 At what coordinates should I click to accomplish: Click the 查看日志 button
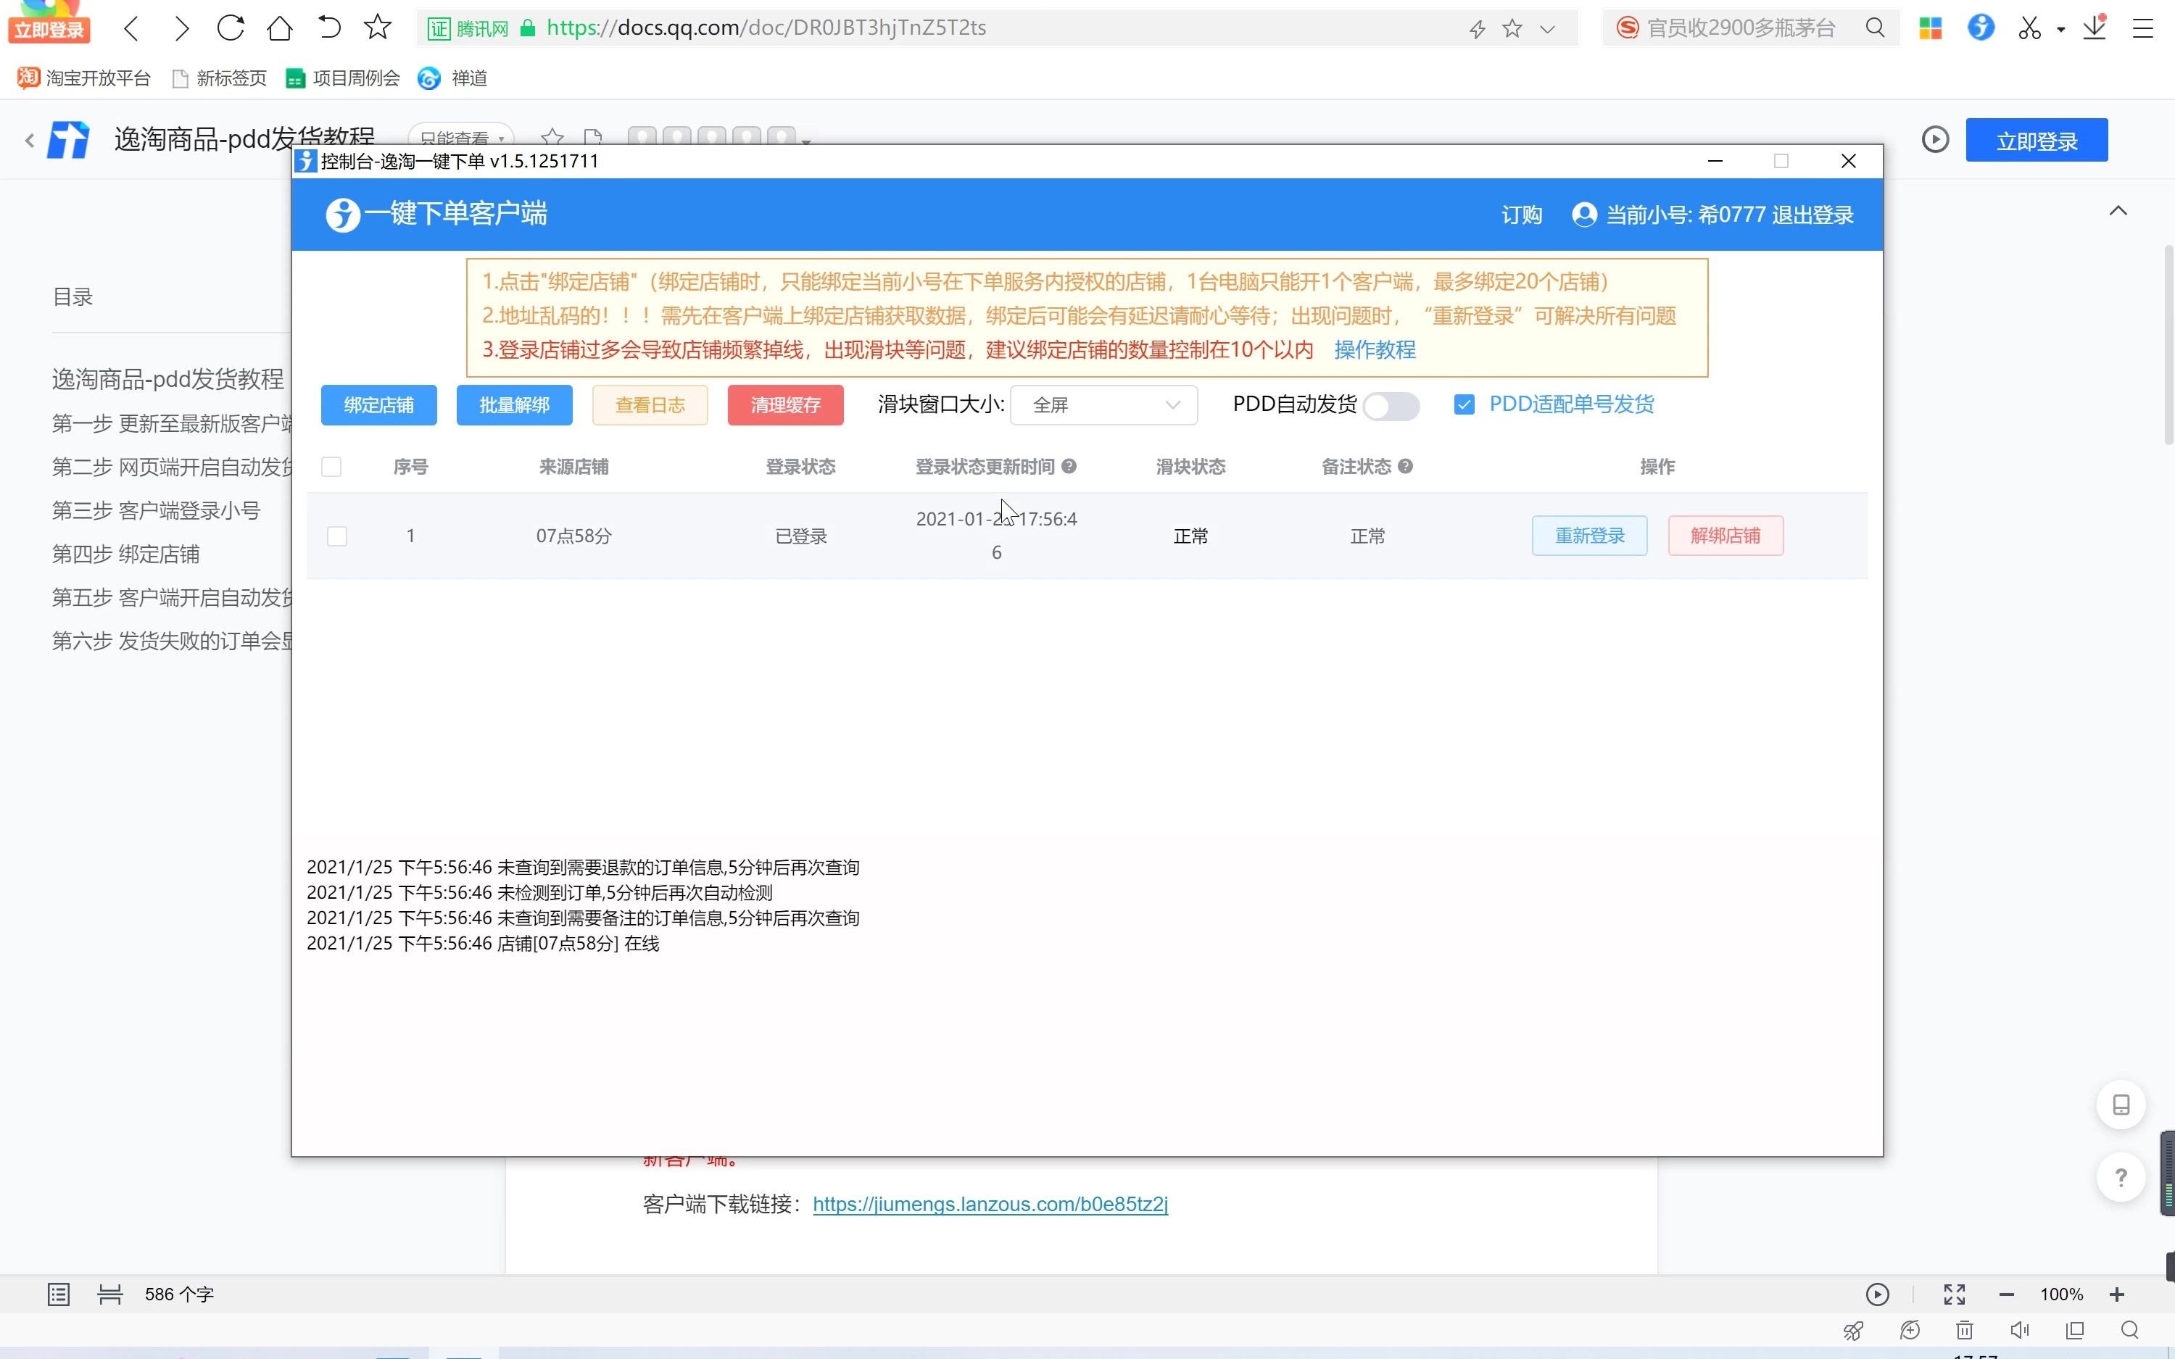click(650, 405)
